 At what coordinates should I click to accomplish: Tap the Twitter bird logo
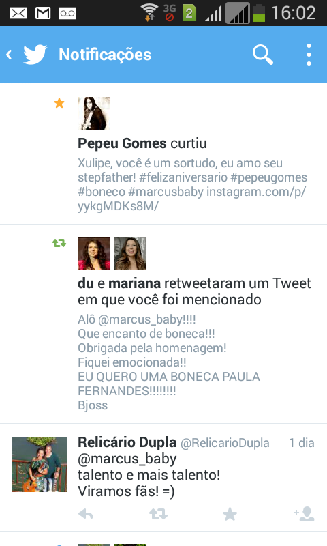pyautogui.click(x=35, y=55)
